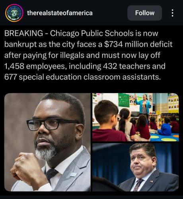Screen dimensions: 183x199
Task: View photo of man with glasses
Action: [47, 142]
